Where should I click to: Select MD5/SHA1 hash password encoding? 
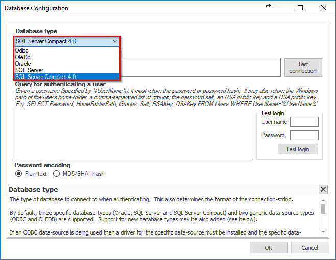tap(57, 174)
